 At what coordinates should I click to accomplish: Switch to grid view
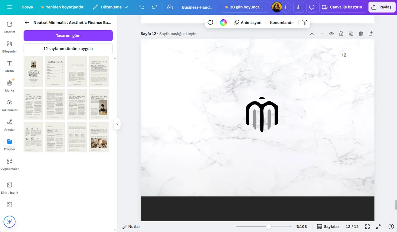367,227
